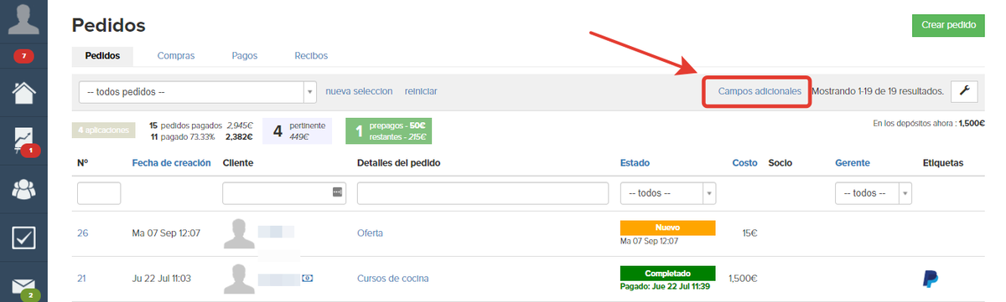
Task: Click the 4 aplicaciones badge
Action: [104, 131]
